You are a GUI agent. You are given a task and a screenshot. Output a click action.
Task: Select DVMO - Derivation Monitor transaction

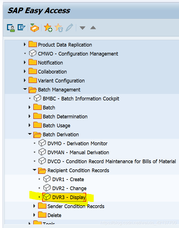point(77,144)
